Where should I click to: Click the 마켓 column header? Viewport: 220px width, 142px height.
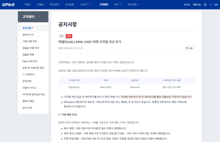(106, 80)
